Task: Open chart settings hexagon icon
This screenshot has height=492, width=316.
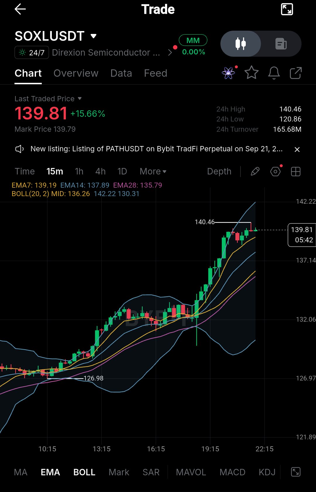Action: 275,172
